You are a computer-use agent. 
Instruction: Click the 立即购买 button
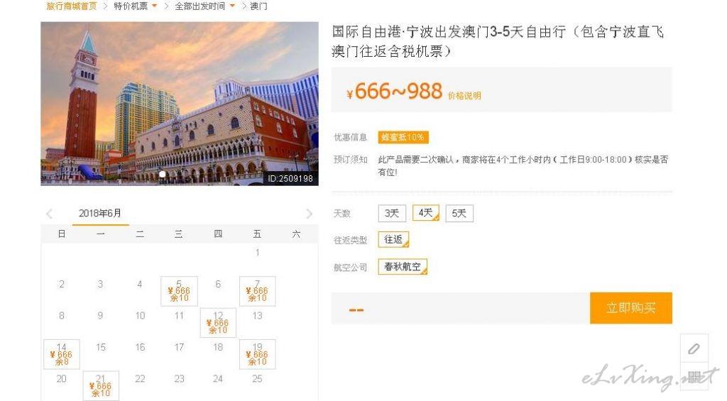coord(630,308)
